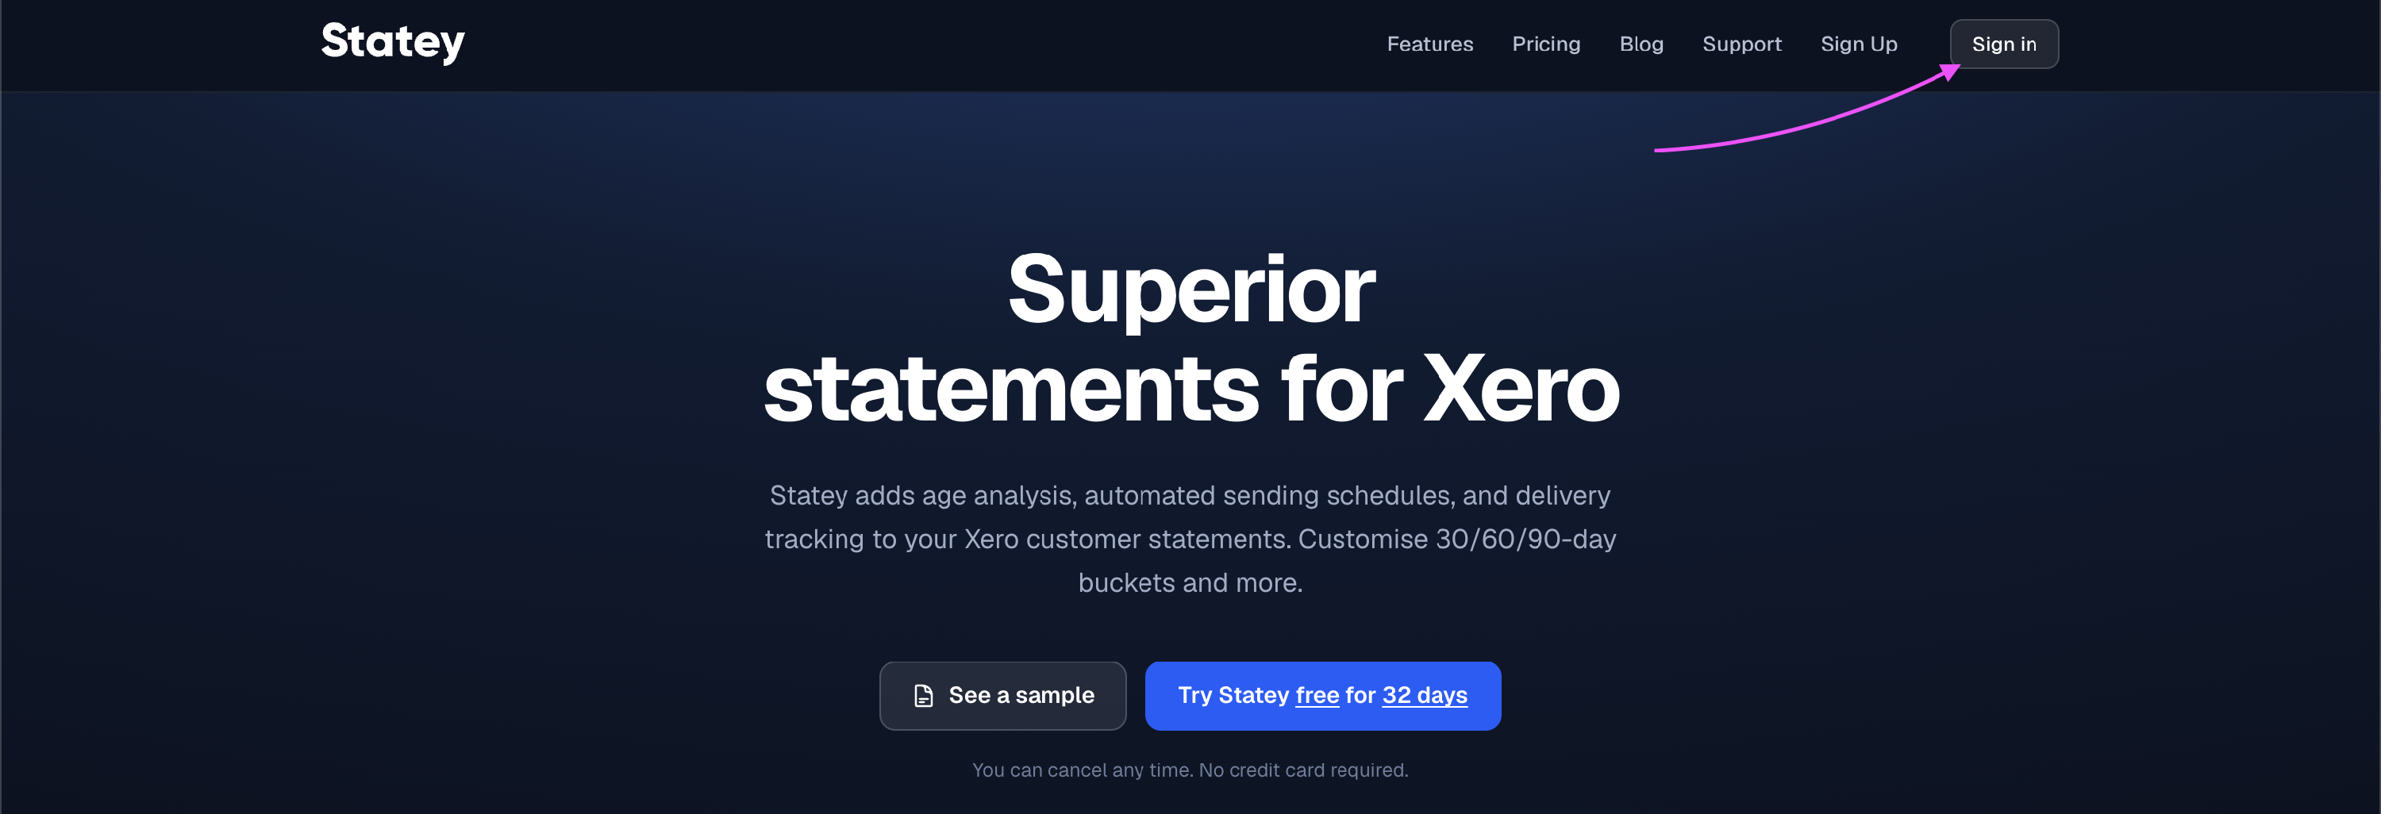Click the "You can cancel any time" text
The width and height of the screenshot is (2381, 814).
1083,770
